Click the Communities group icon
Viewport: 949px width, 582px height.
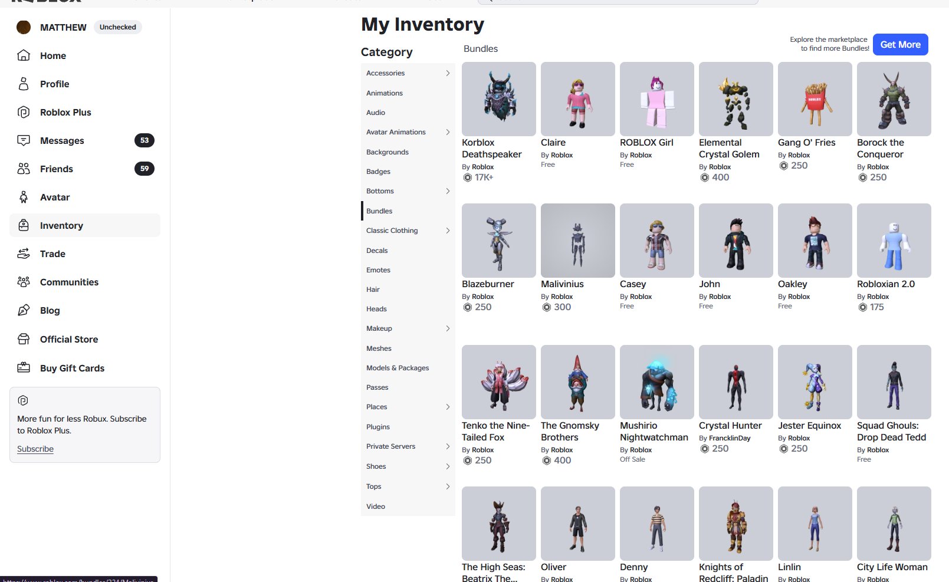pyautogui.click(x=24, y=282)
